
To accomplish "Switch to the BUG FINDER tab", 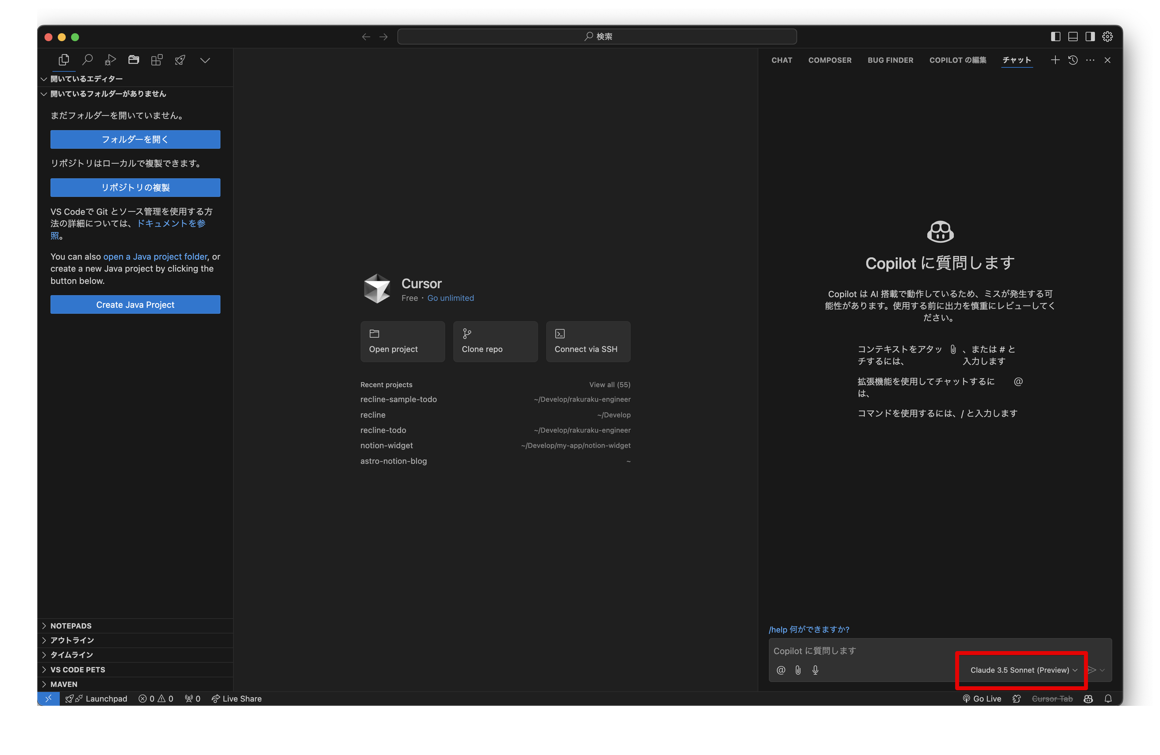I will [890, 60].
